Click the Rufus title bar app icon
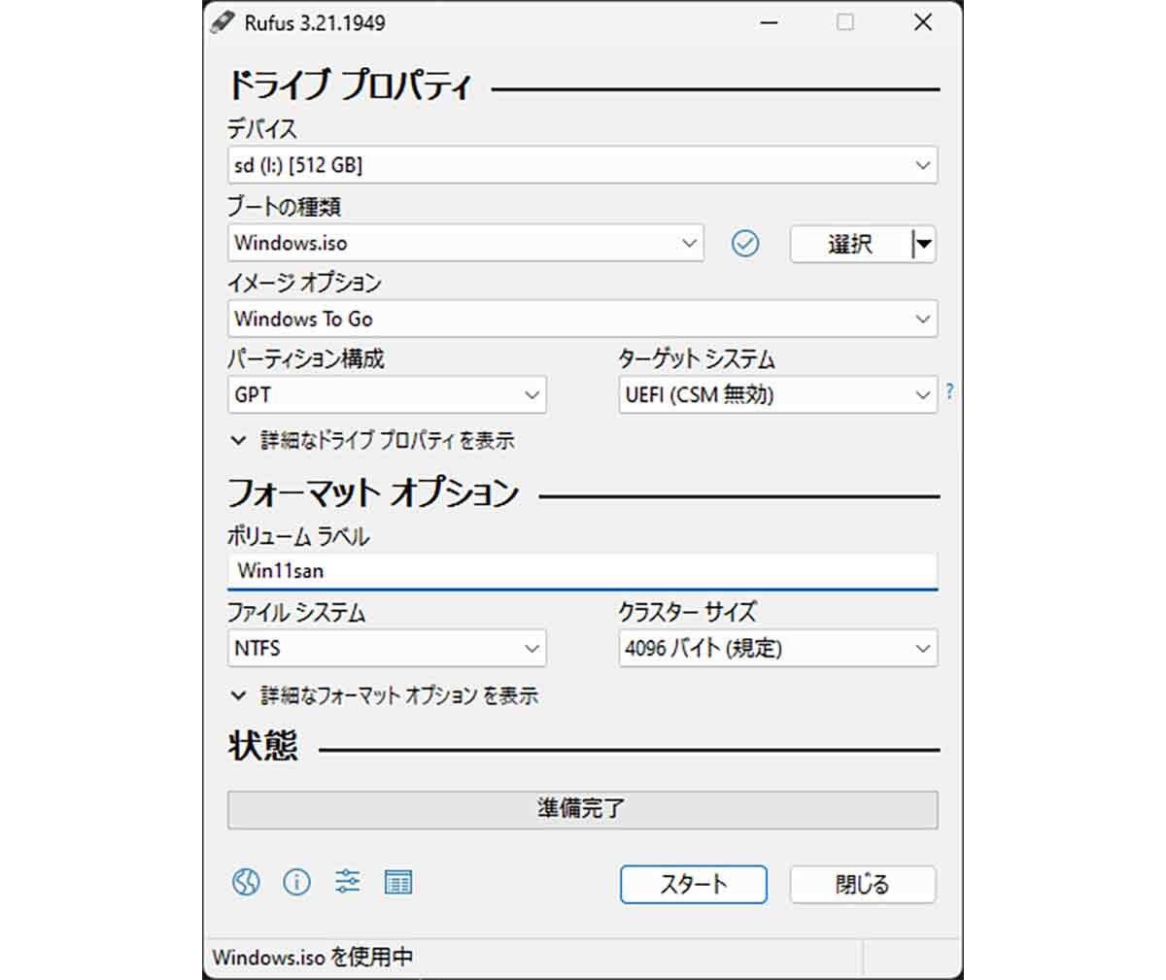The width and height of the screenshot is (1166, 980). pos(223,21)
